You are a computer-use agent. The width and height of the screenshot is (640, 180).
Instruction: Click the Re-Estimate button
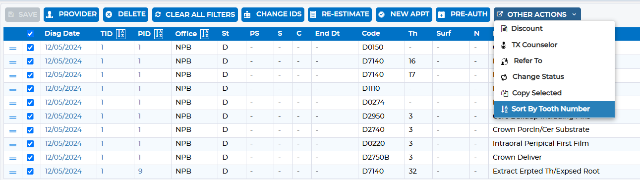(340, 14)
